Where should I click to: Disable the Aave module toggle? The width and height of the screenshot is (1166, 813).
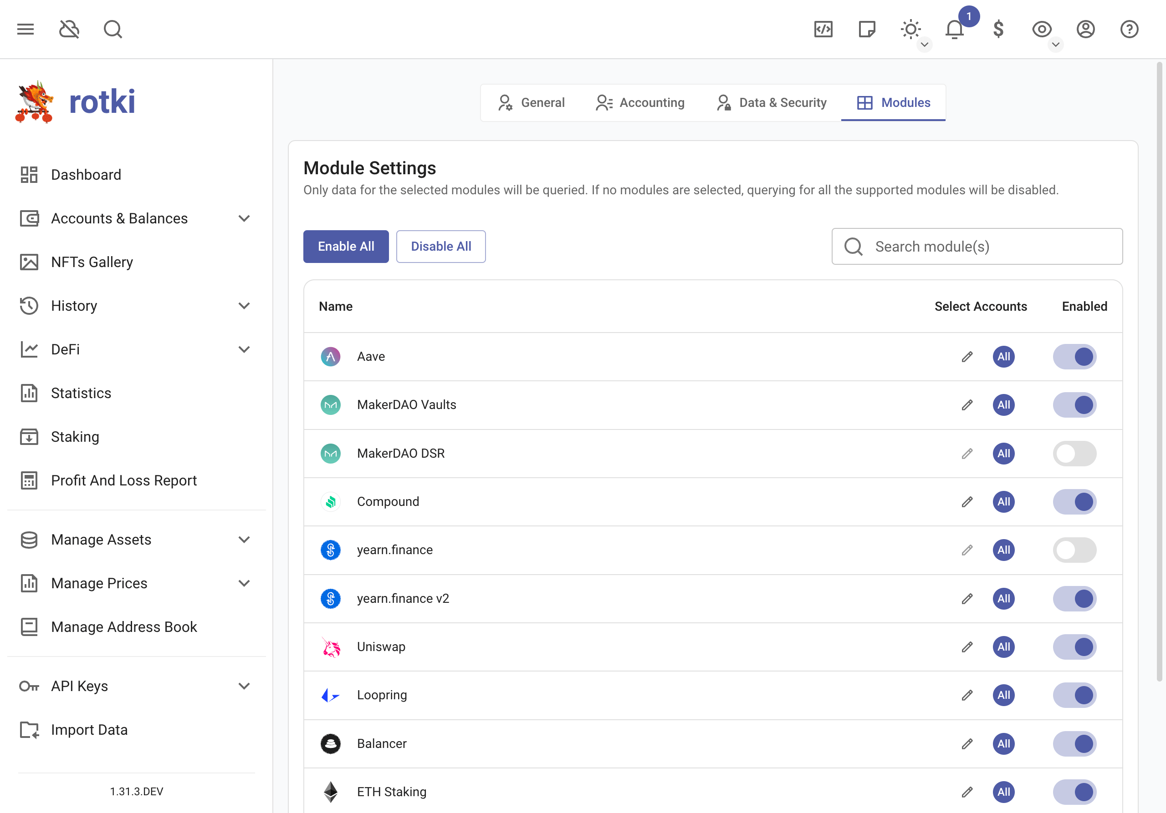(x=1074, y=357)
